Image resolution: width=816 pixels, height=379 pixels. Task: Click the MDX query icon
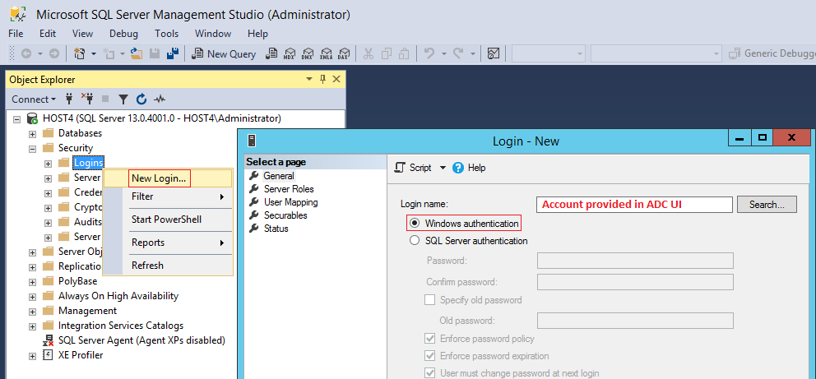click(x=289, y=53)
